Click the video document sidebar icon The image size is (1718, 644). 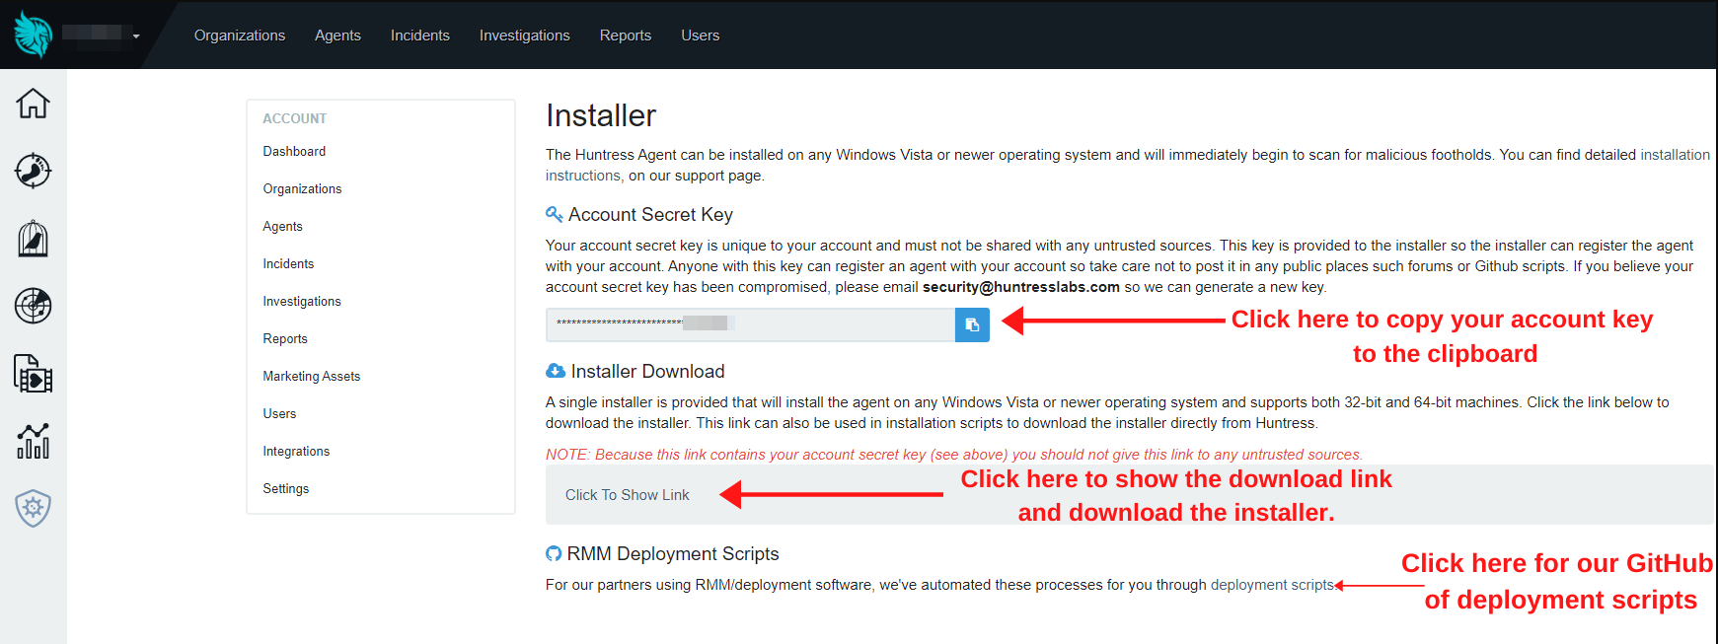pyautogui.click(x=33, y=374)
